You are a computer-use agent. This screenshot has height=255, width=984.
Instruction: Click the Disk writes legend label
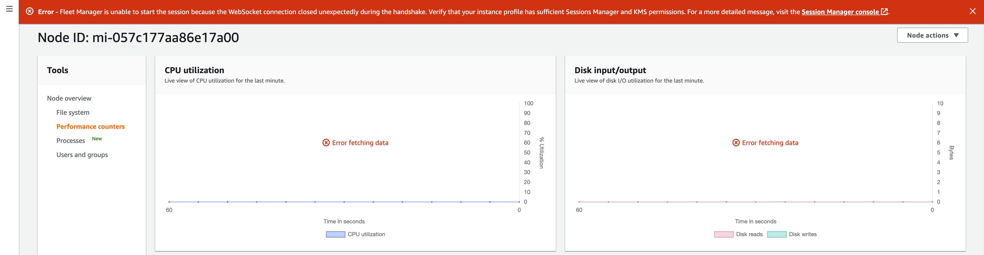(803, 234)
